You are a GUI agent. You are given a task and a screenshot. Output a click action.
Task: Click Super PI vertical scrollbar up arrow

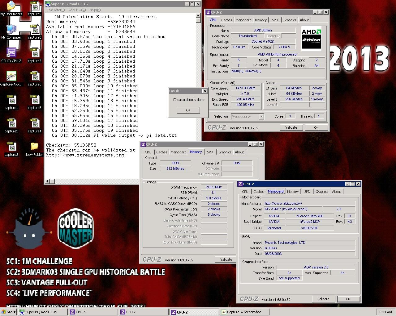198,16
